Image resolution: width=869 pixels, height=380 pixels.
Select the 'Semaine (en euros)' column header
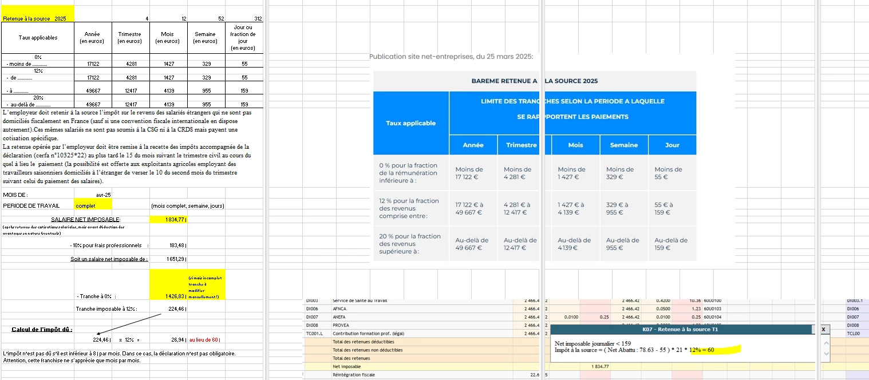[207, 38]
